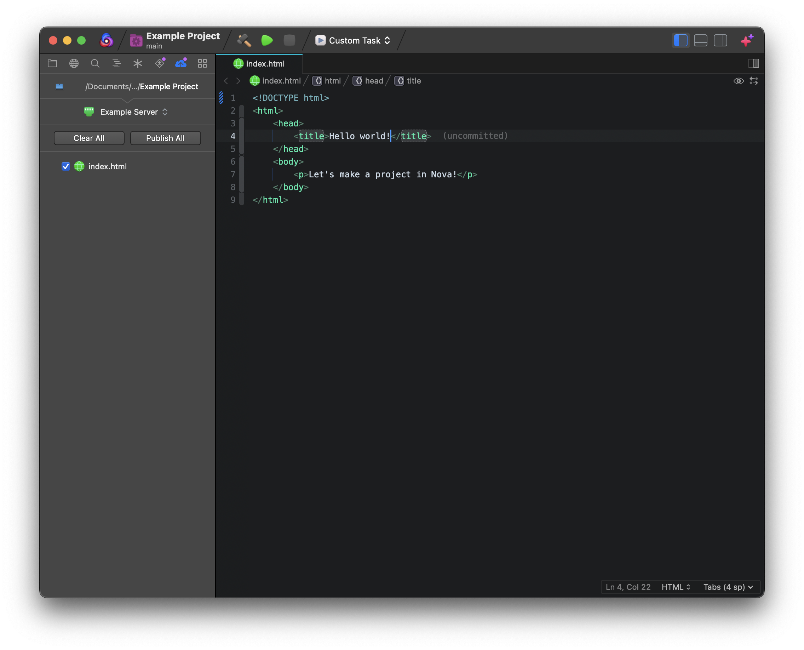The image size is (804, 650).
Task: Click the html breadcrumb item
Action: (x=327, y=81)
